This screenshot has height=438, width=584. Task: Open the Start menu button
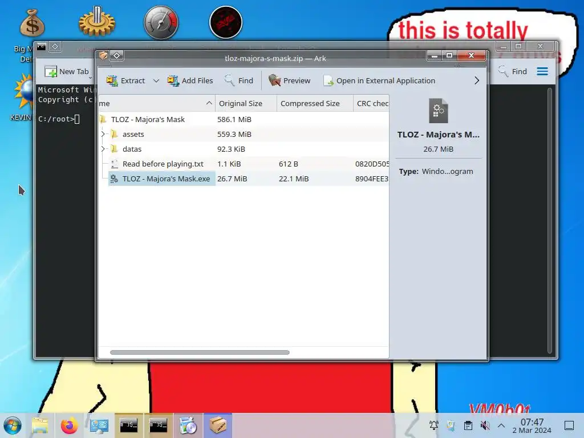[x=13, y=425]
